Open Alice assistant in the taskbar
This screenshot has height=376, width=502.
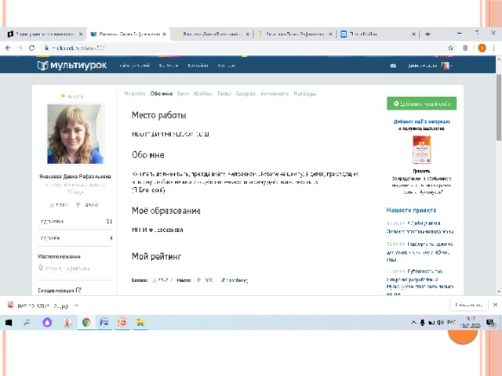[x=47, y=323]
